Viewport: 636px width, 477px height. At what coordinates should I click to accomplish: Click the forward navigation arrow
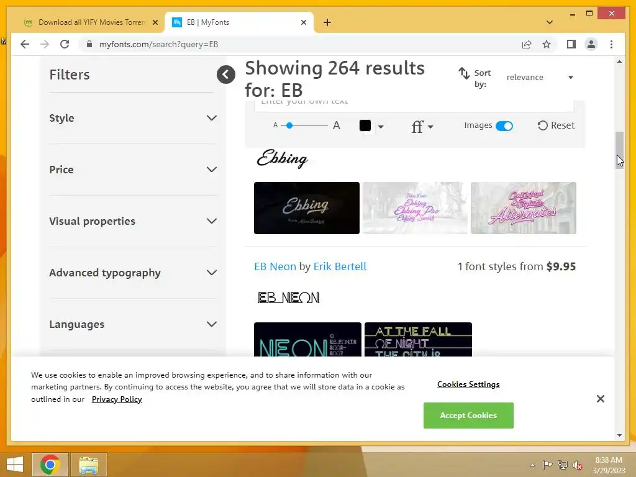(45, 44)
